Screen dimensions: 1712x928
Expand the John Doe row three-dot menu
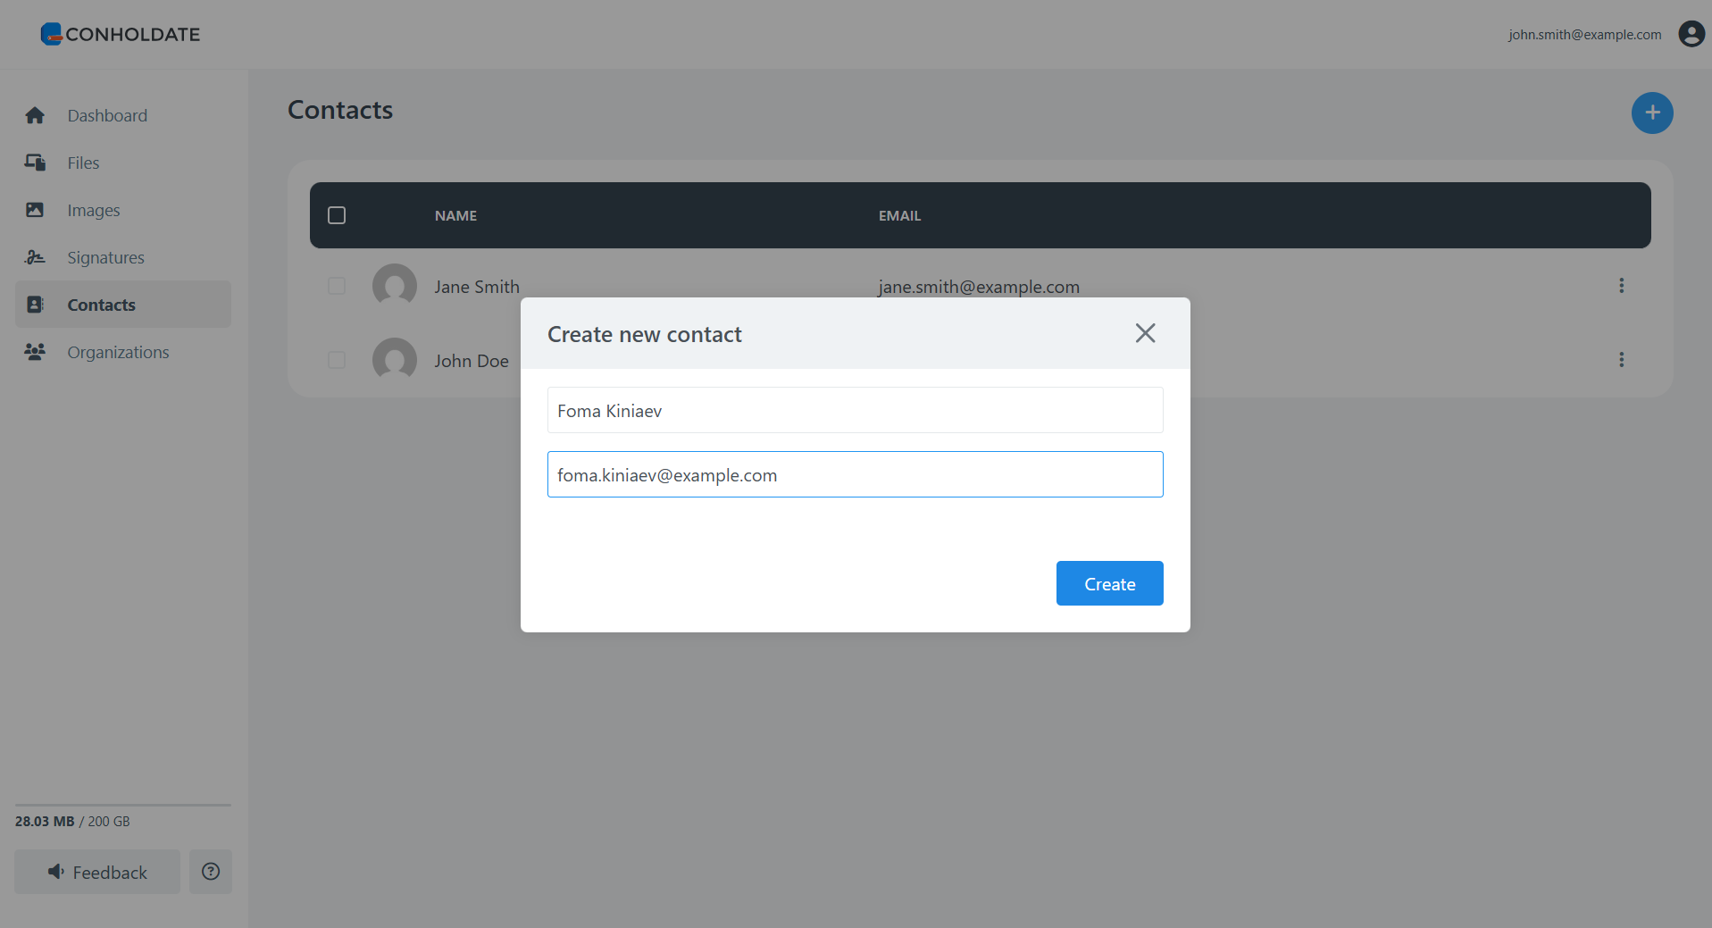tap(1621, 360)
